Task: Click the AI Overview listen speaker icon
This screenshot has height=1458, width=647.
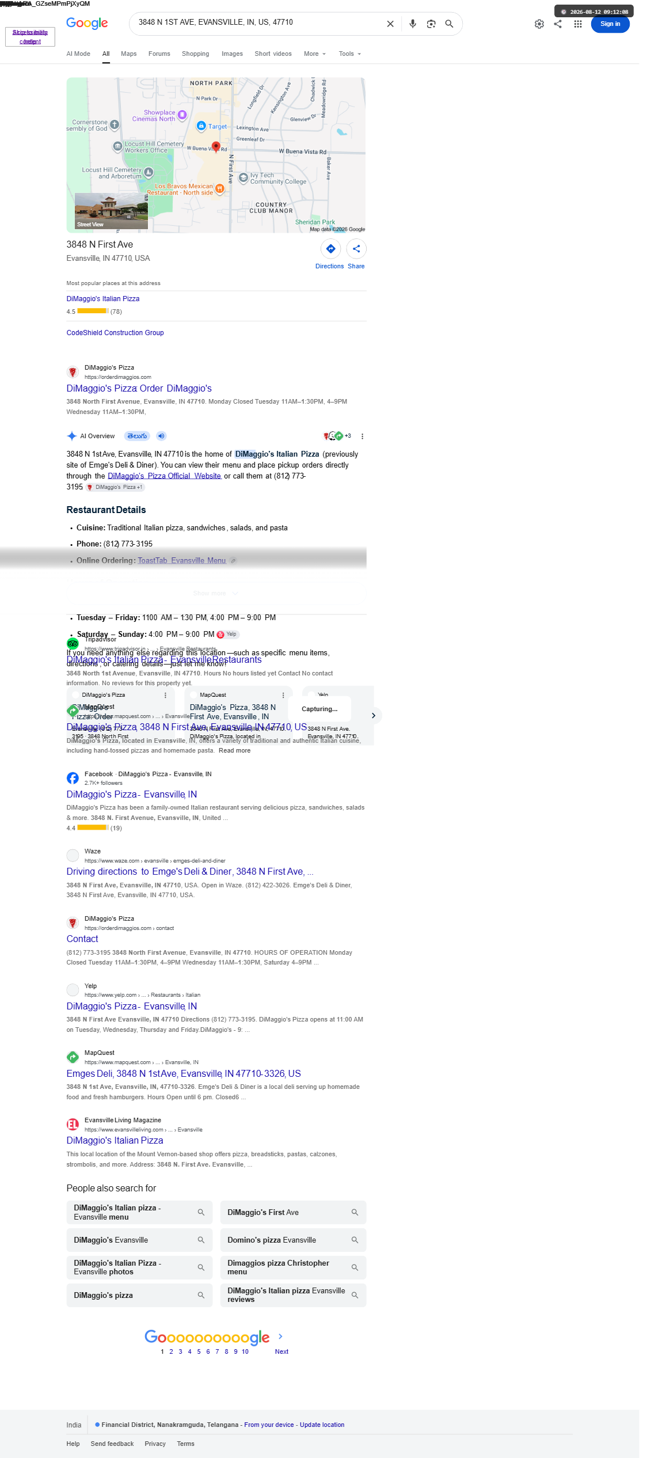Action: pyautogui.click(x=161, y=436)
